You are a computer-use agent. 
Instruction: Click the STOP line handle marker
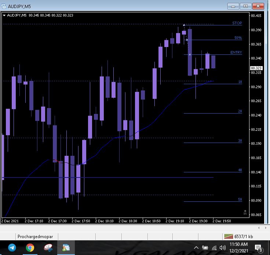pos(184,25)
